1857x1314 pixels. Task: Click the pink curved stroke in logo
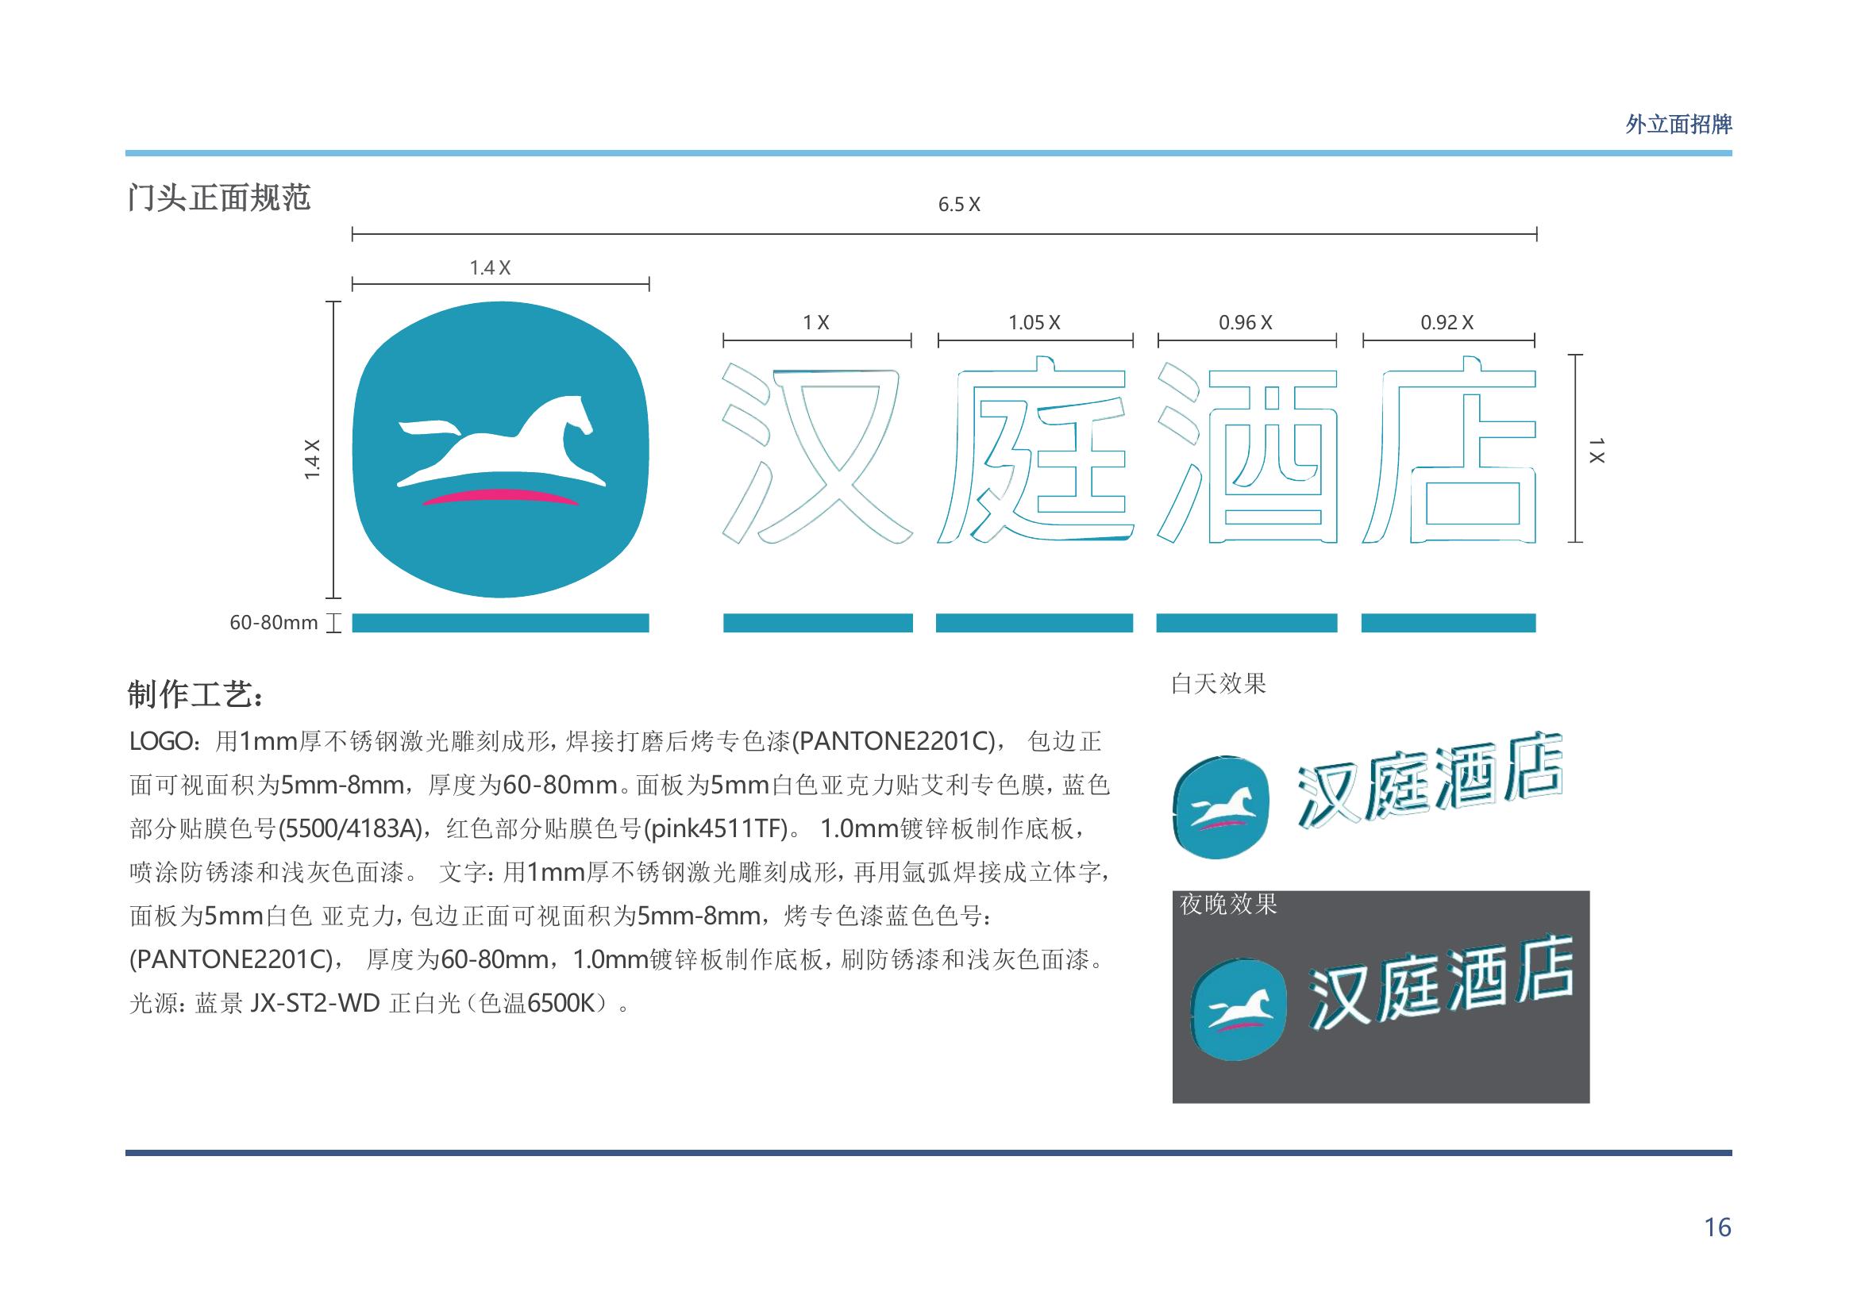click(x=500, y=497)
